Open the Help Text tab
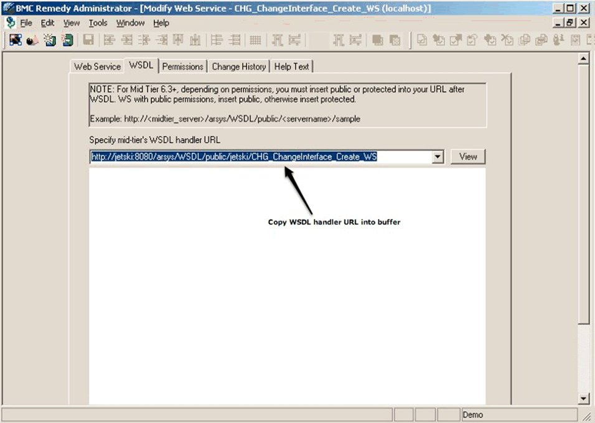The width and height of the screenshot is (595, 423). click(x=291, y=67)
